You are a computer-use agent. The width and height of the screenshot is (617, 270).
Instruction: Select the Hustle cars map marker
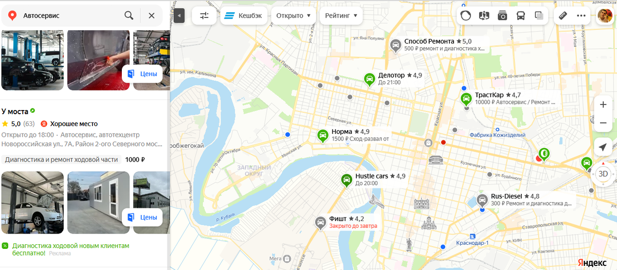tap(348, 180)
